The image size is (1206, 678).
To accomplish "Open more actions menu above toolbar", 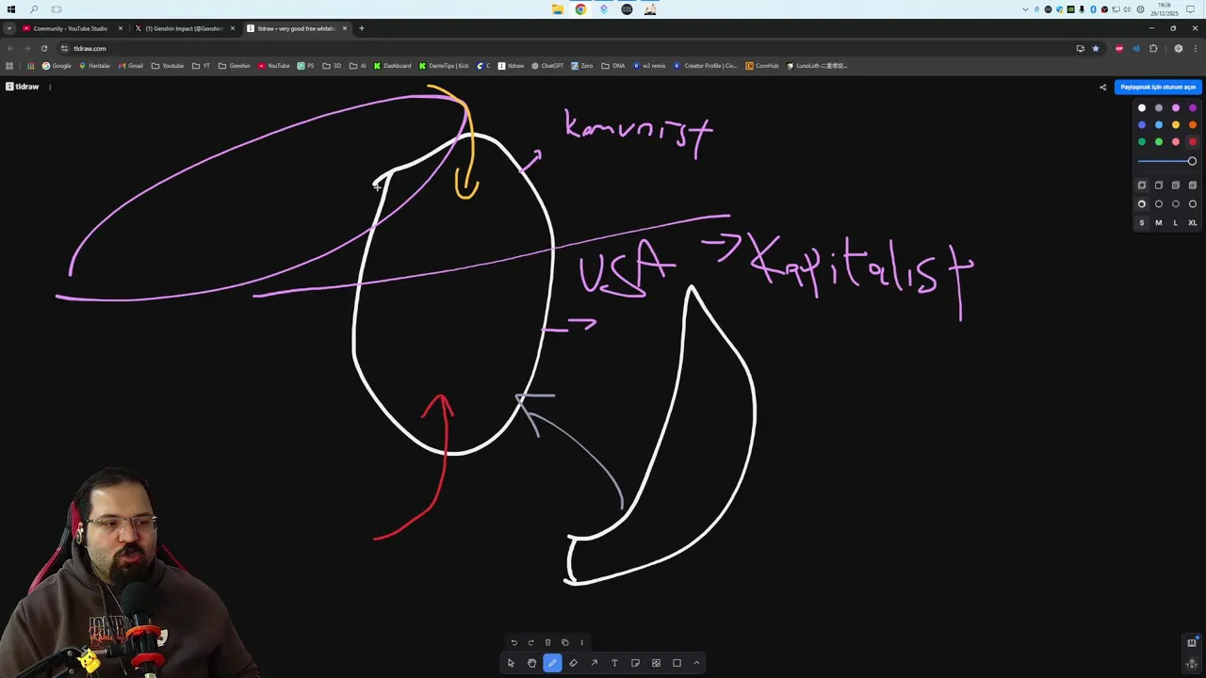I will pos(581,642).
